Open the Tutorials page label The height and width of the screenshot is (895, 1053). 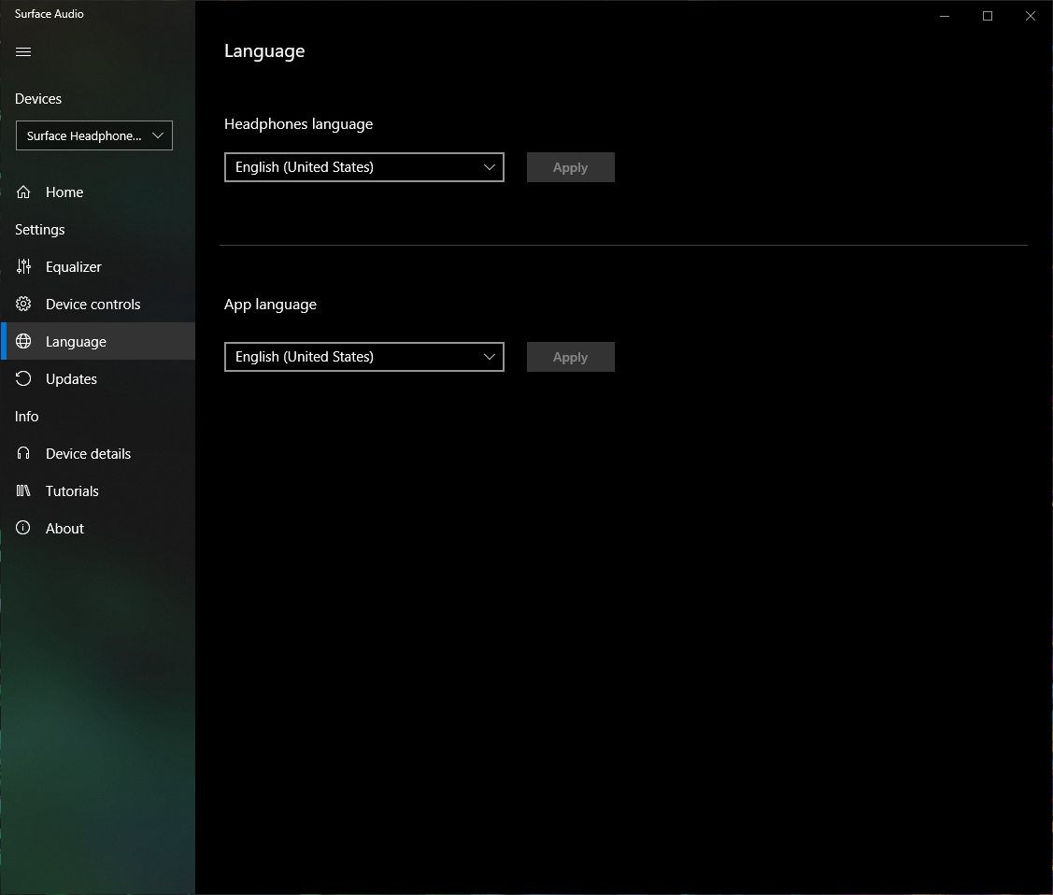pos(72,491)
